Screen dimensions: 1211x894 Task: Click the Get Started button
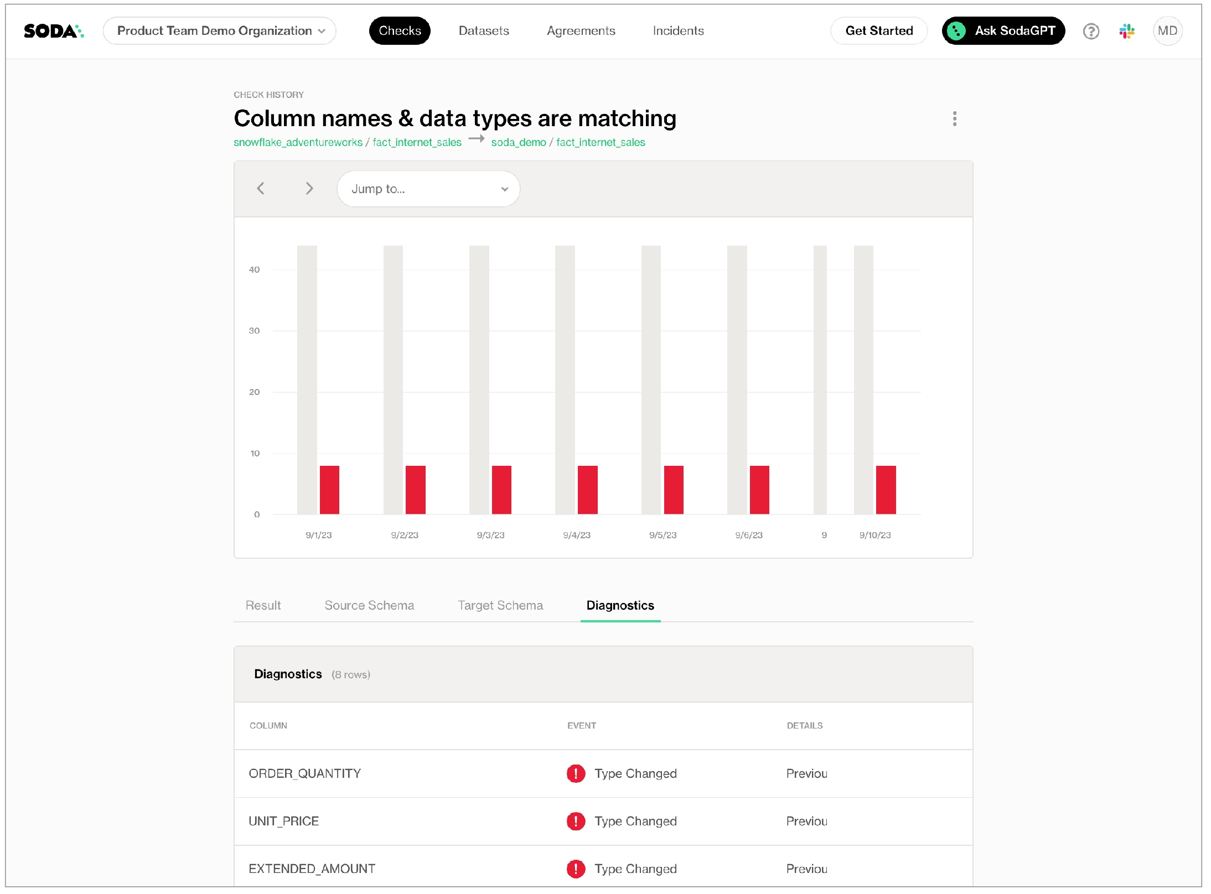[x=878, y=31]
